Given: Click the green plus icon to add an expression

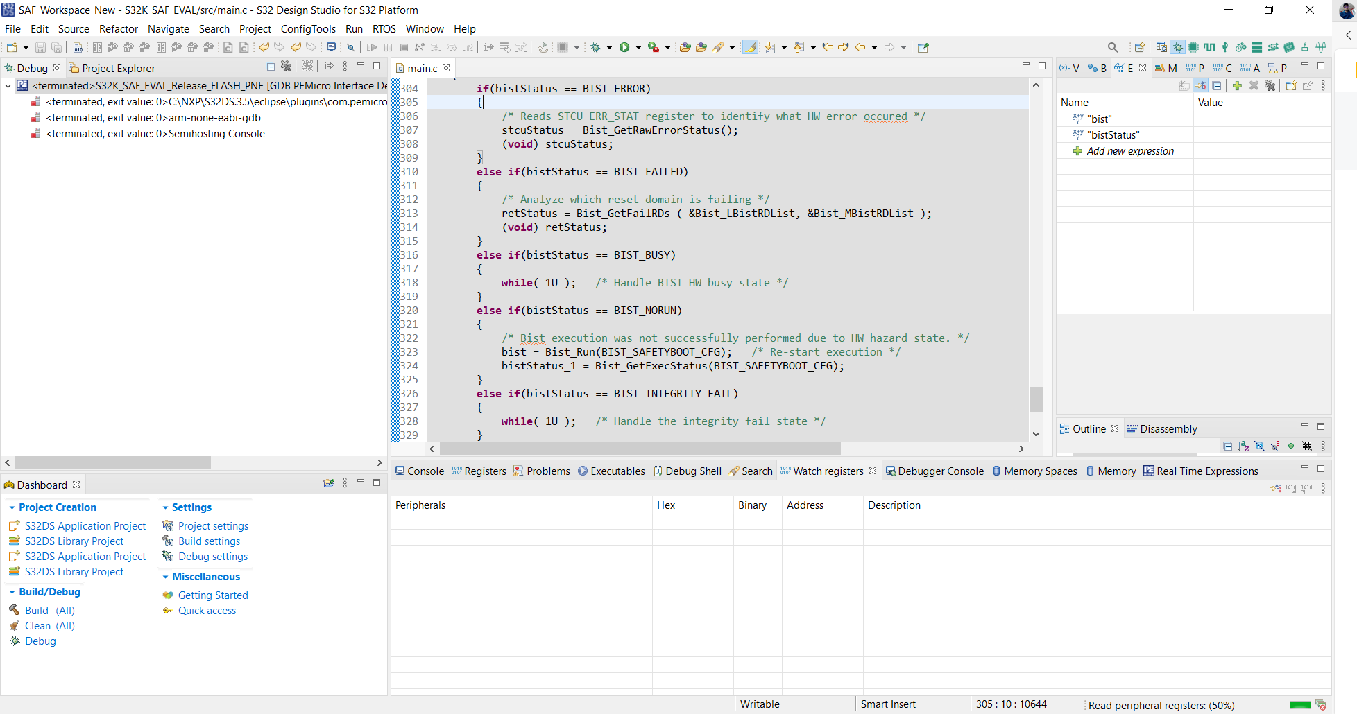Looking at the screenshot, I should coord(1238,85).
